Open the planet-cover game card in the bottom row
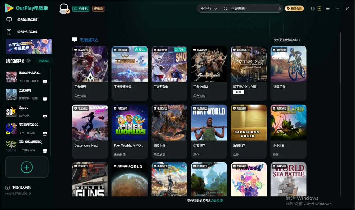 click(130, 179)
